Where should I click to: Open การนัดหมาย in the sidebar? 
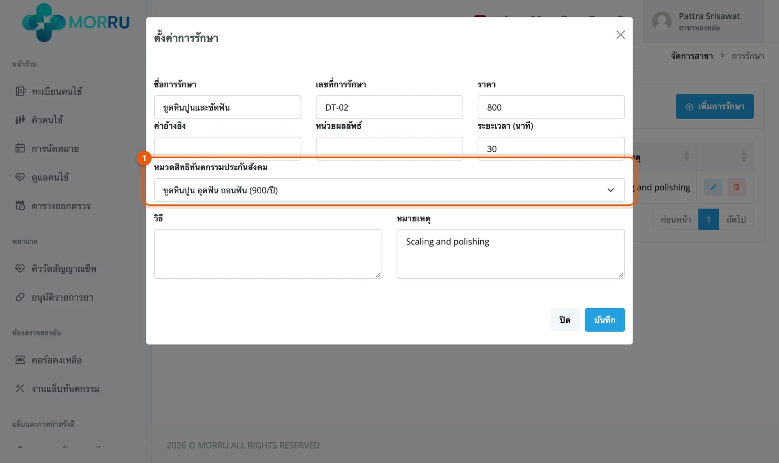click(x=55, y=148)
